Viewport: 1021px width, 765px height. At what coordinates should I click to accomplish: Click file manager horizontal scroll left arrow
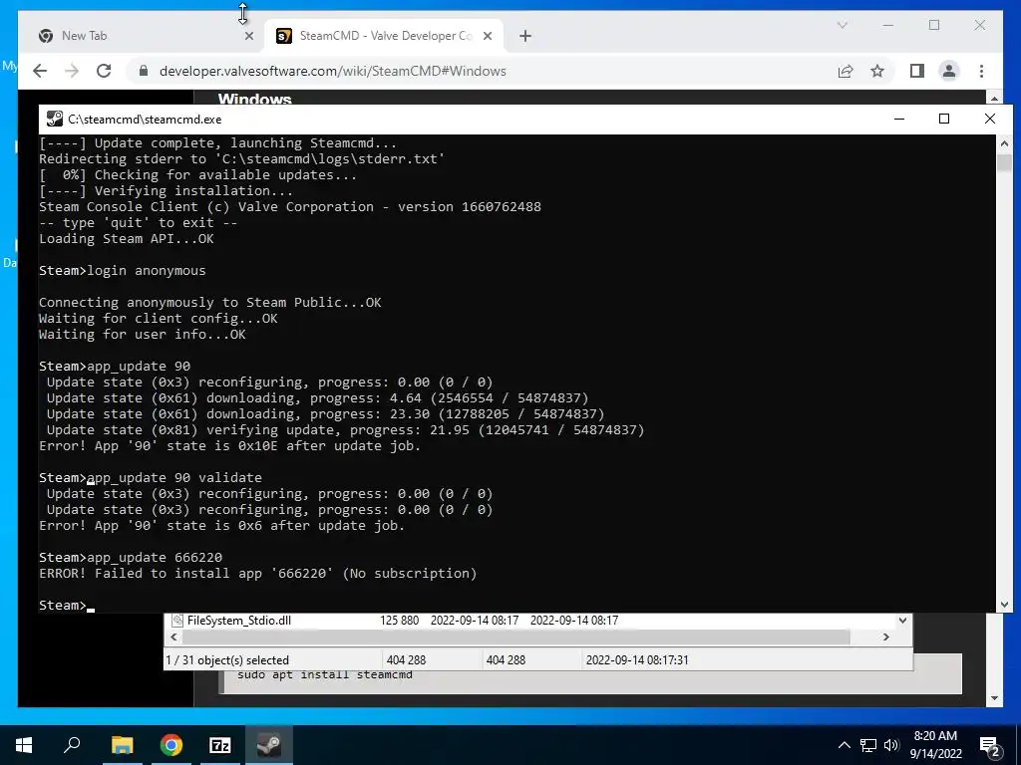pos(173,637)
